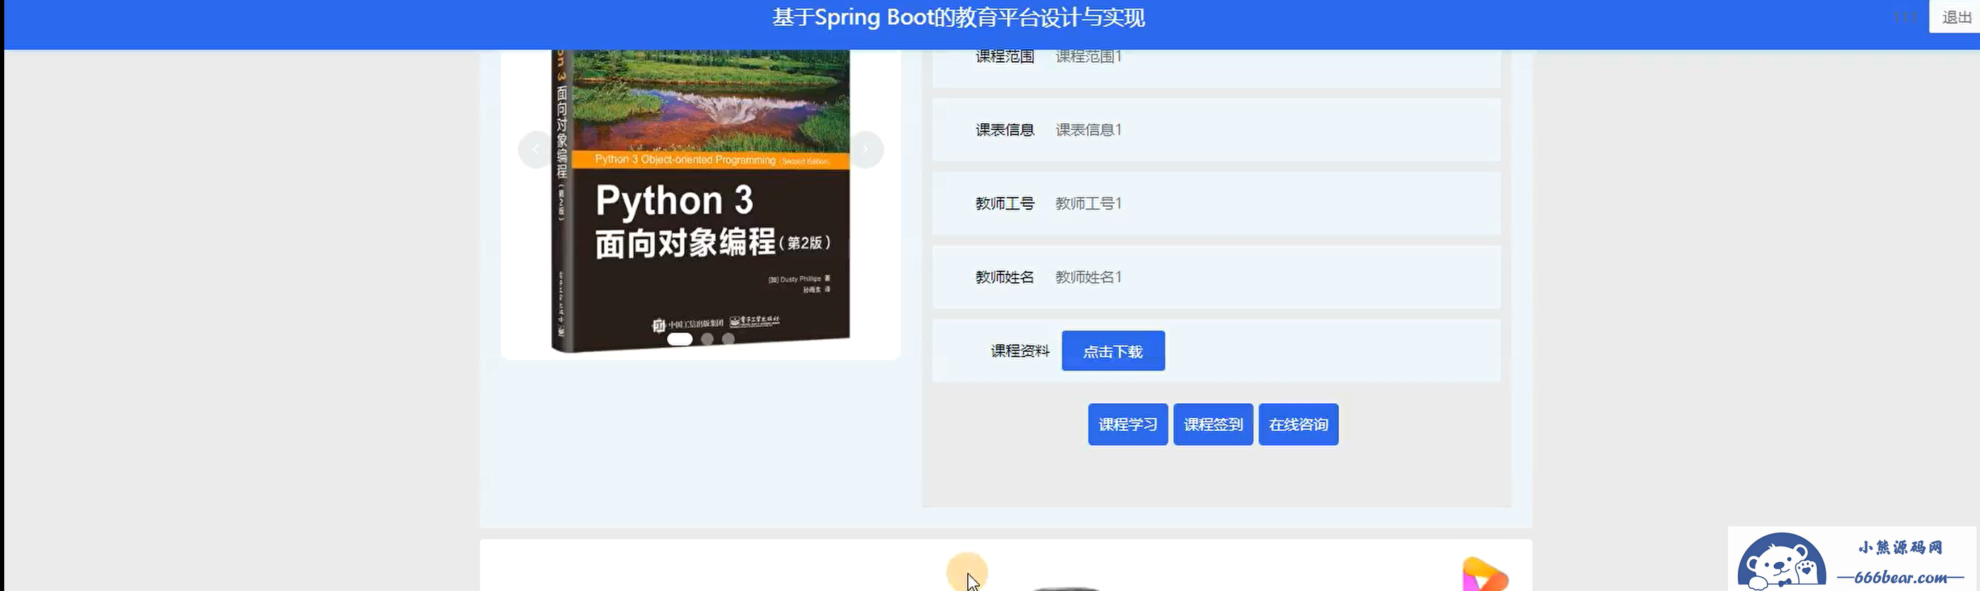Image resolution: width=1980 pixels, height=591 pixels.
Task: Click the 退出 logout button
Action: point(1956,17)
